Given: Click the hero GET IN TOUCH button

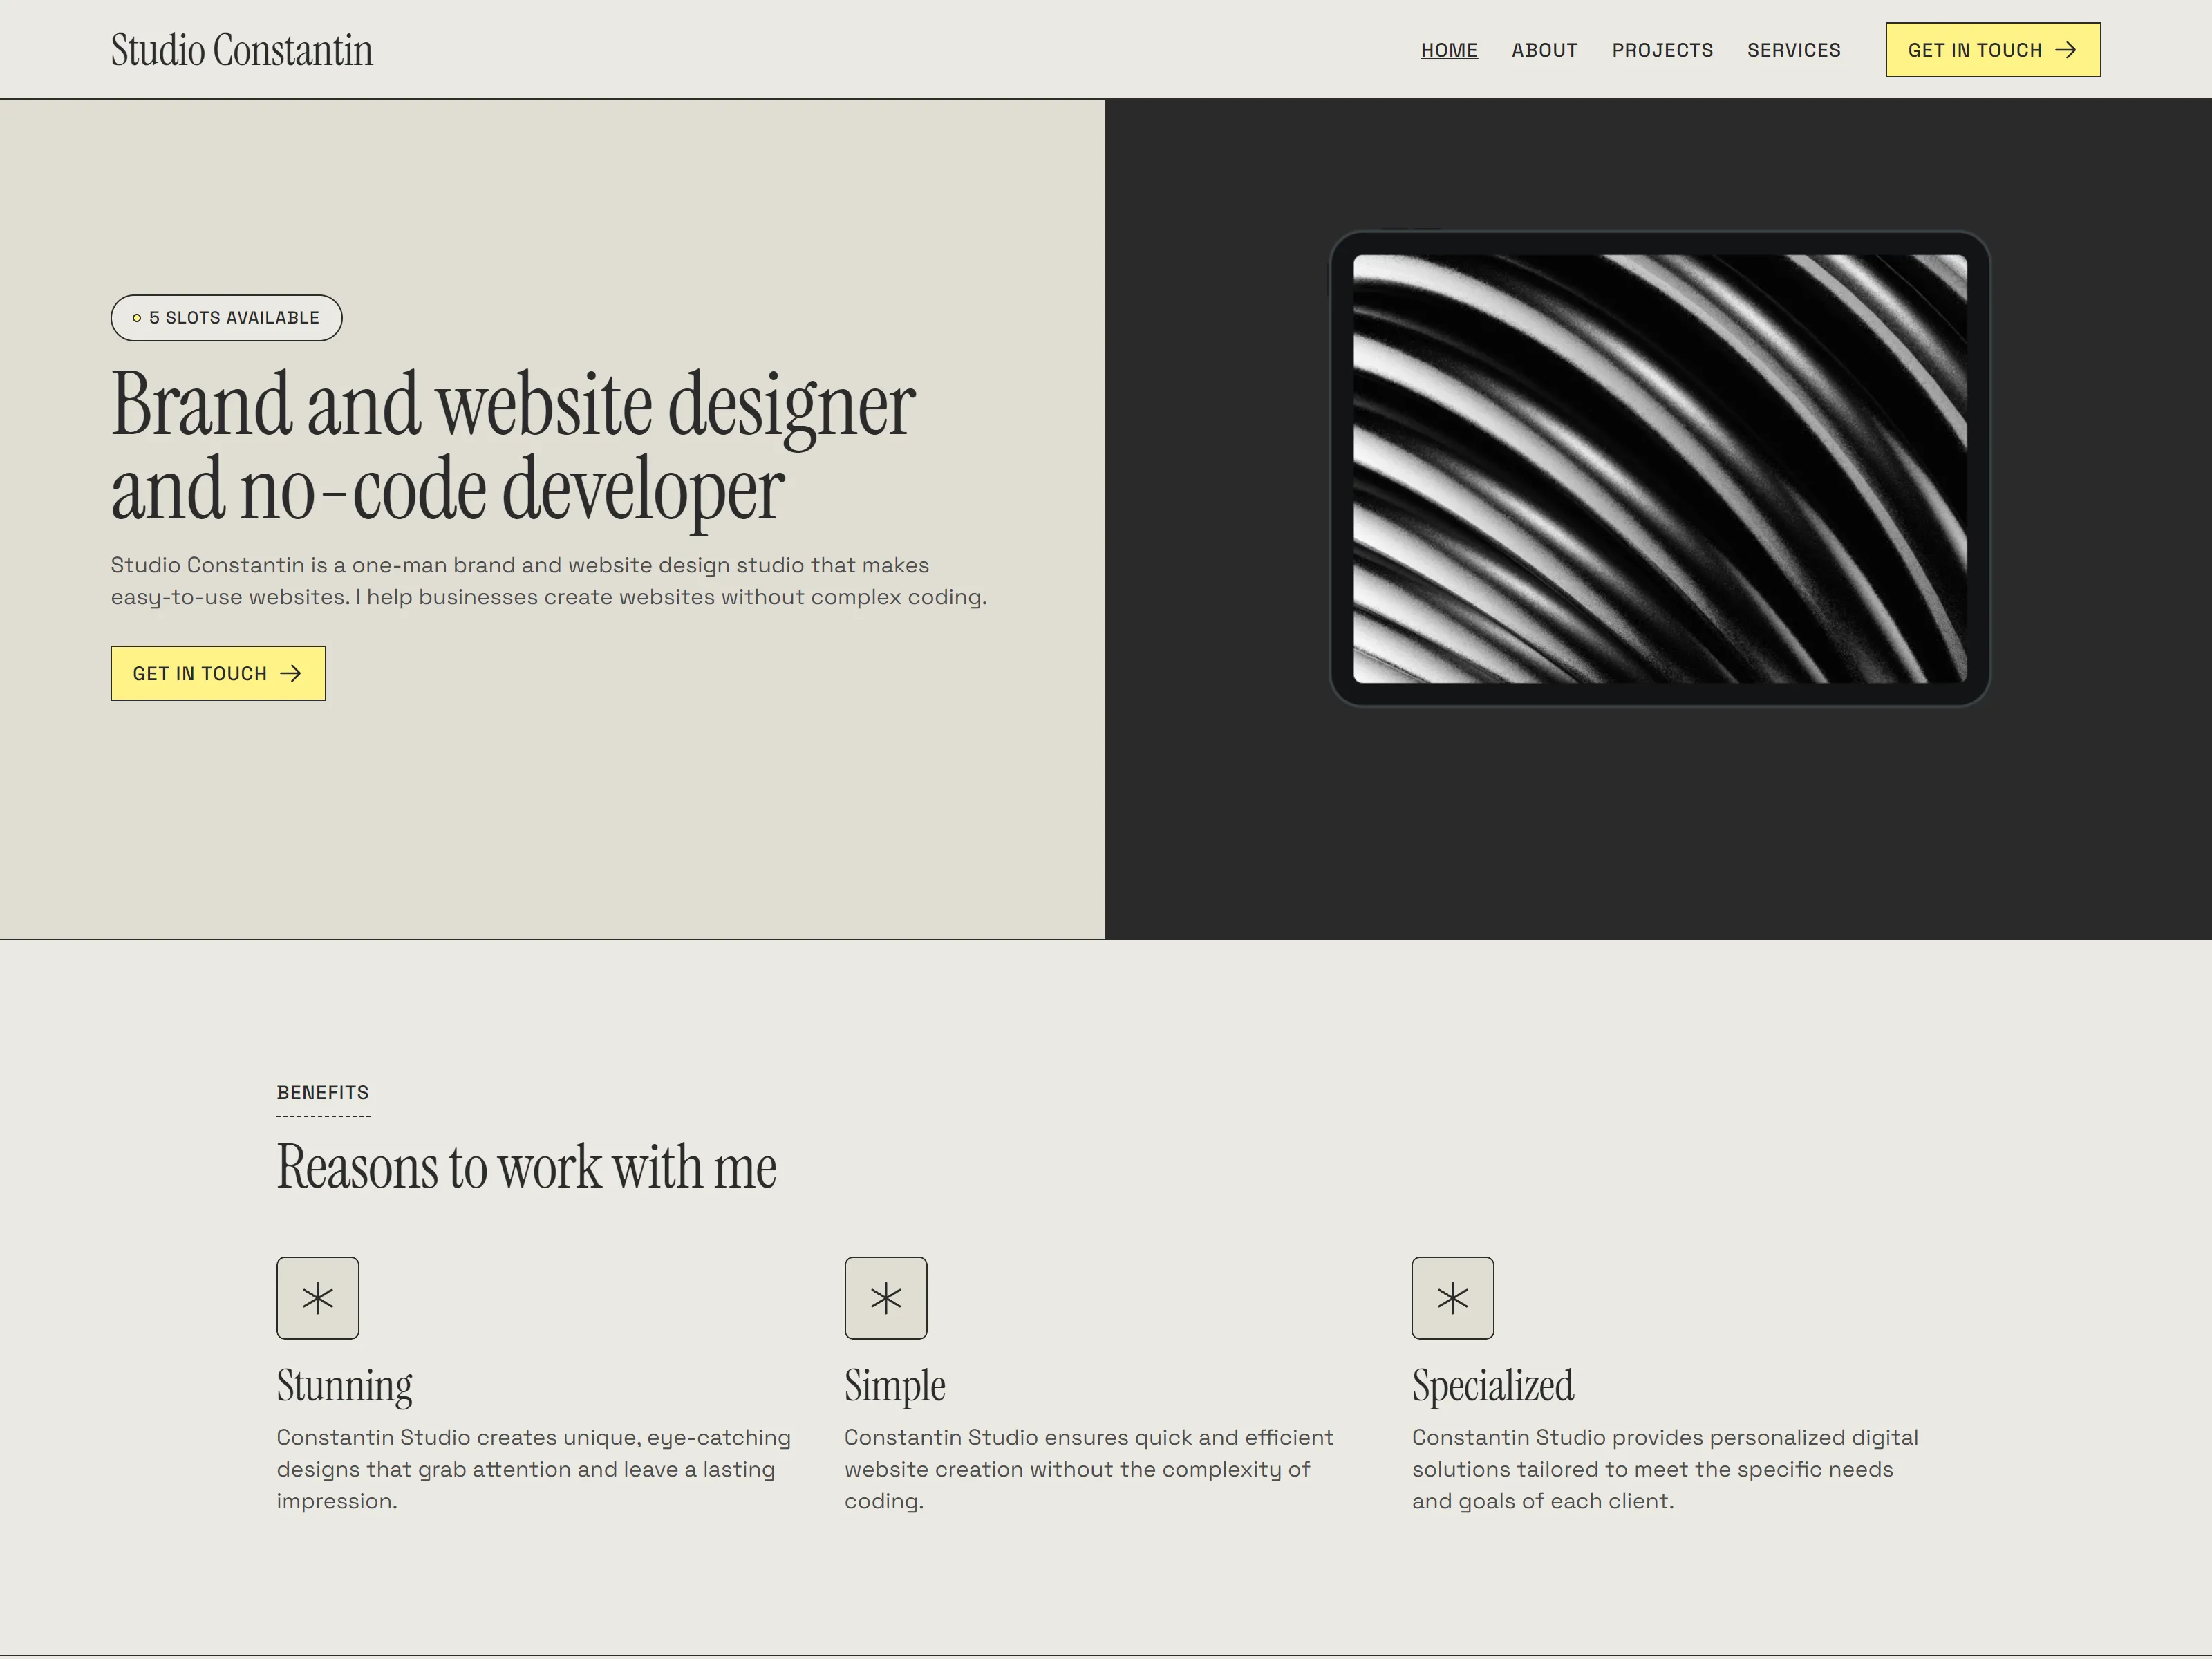Looking at the screenshot, I should [x=218, y=673].
